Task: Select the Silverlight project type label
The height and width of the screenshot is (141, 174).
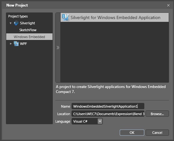Action: (x=27, y=23)
